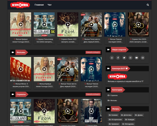Click the Twitter social icon

[124, 58]
